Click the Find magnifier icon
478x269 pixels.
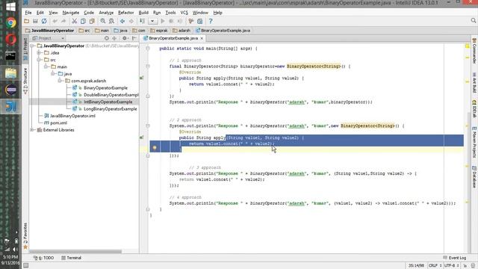point(103,22)
